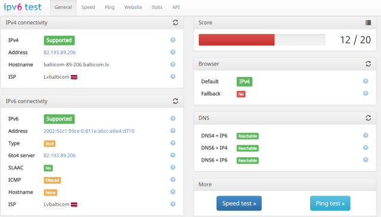Click help icon for ICMP Filtered row
The height and width of the screenshot is (217, 381).
point(173,179)
